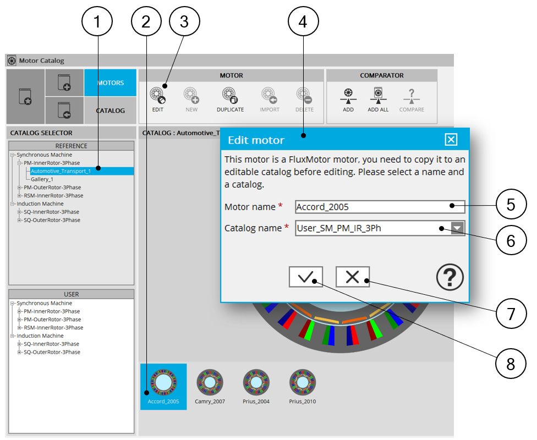537x440 pixels.
Task: Collapse the Synchronous Machine node in REFERENCE
Action: click(13, 155)
